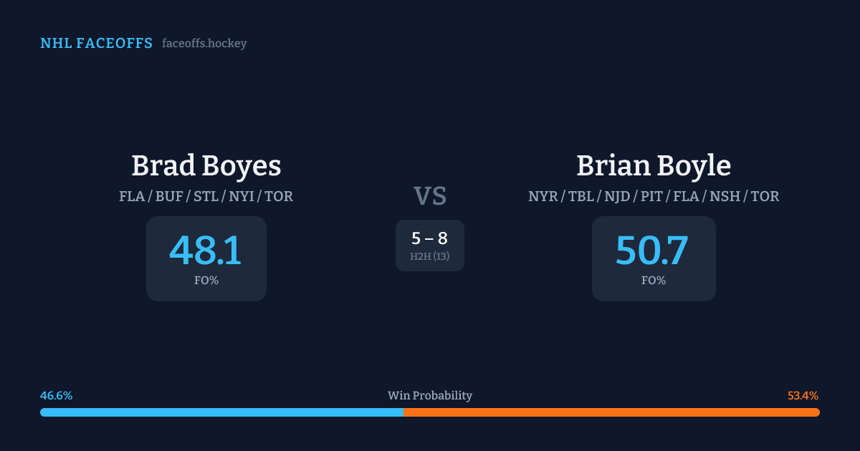Select the Brad Boyes player name
Screen dimensions: 860x451
click(206, 166)
